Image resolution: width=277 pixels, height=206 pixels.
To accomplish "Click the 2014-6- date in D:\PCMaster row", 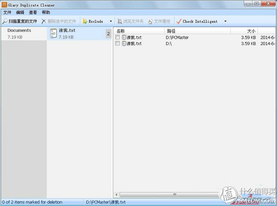I will point(268,37).
